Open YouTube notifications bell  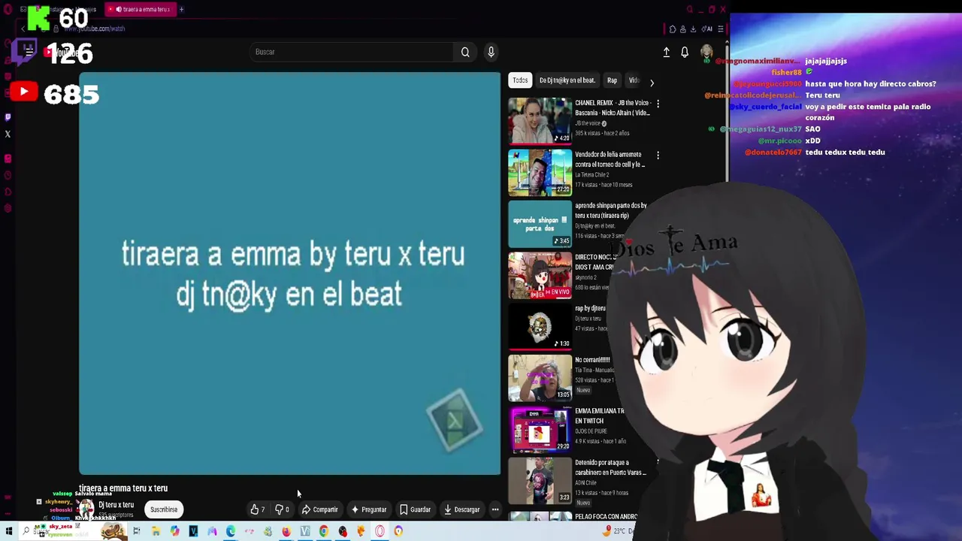tap(685, 52)
